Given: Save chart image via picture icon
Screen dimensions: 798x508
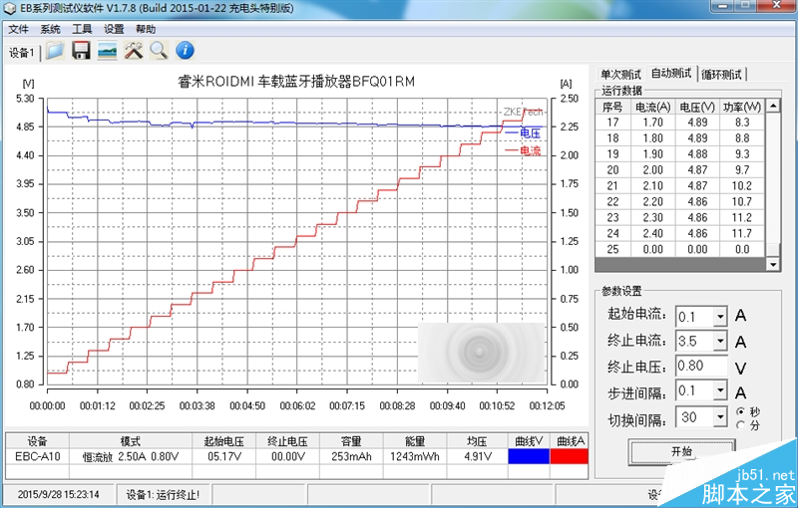Looking at the screenshot, I should point(107,50).
